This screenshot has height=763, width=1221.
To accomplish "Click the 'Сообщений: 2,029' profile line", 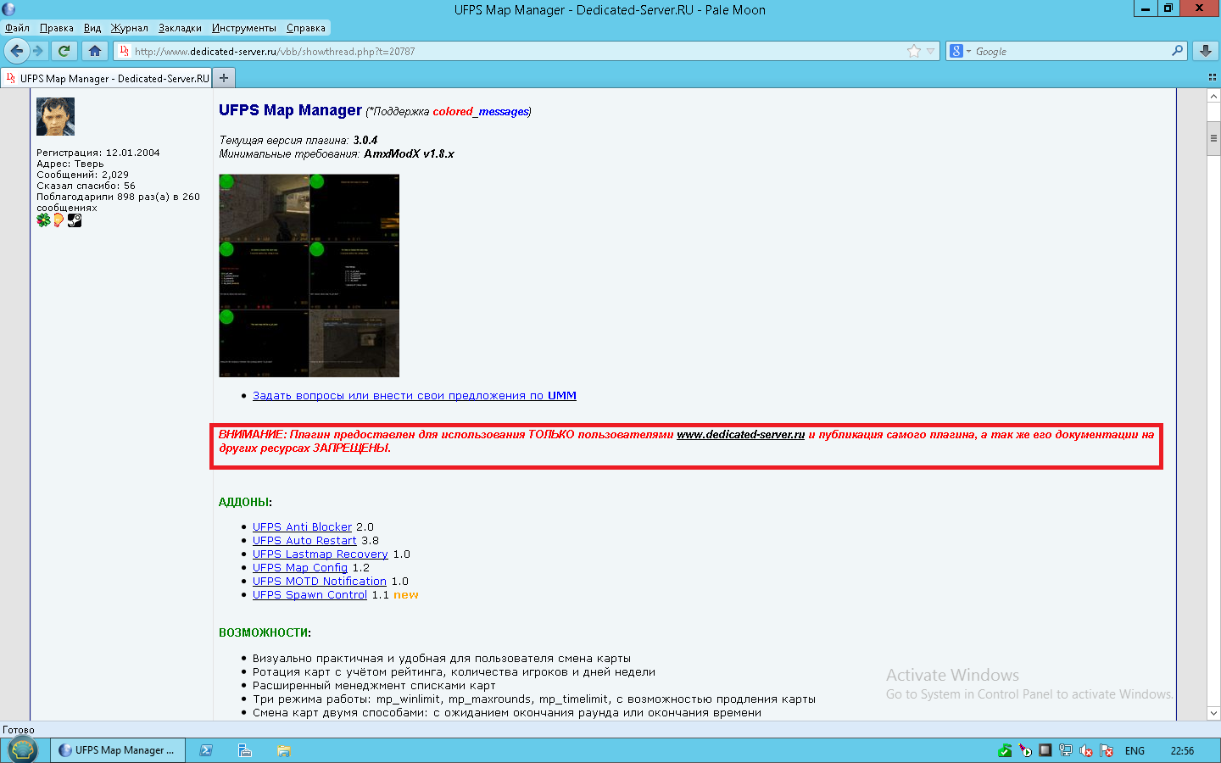I will (x=83, y=175).
